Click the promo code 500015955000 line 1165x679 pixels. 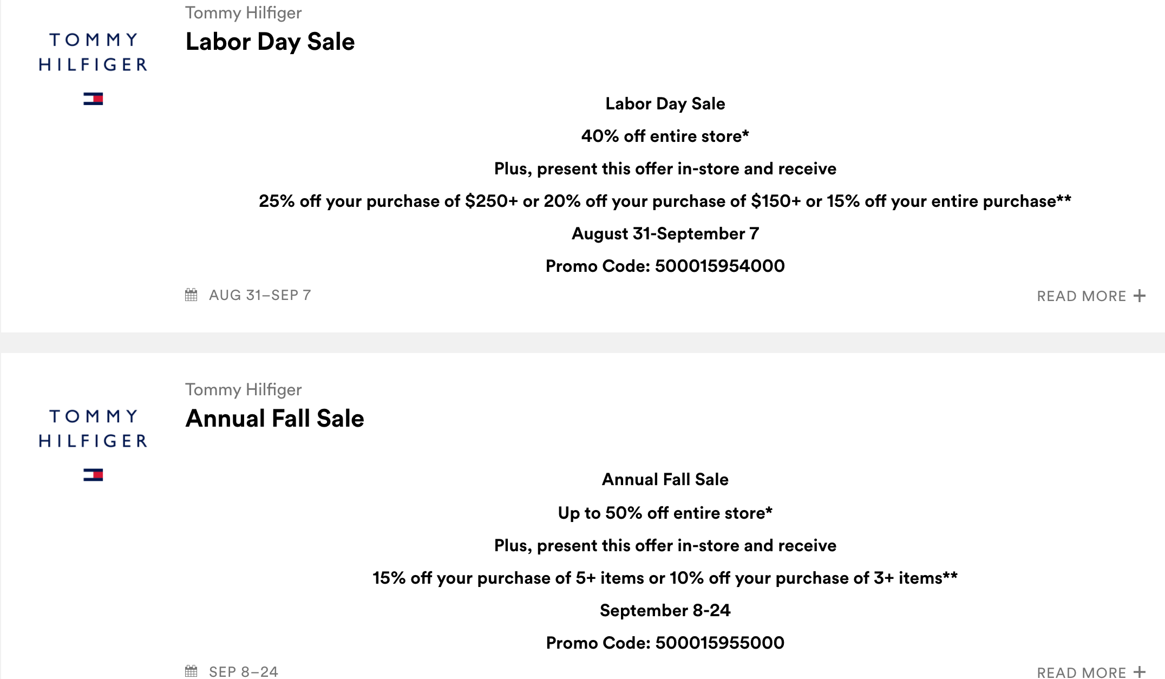665,643
